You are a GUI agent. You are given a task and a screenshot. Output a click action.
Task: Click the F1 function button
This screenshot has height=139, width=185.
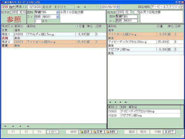point(13,132)
